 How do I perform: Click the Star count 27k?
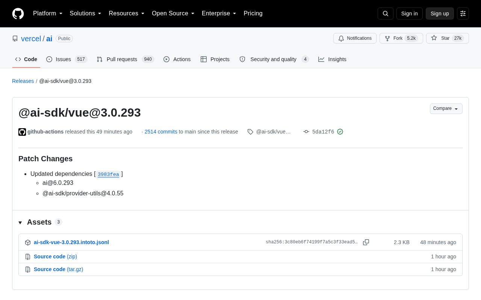click(x=458, y=38)
